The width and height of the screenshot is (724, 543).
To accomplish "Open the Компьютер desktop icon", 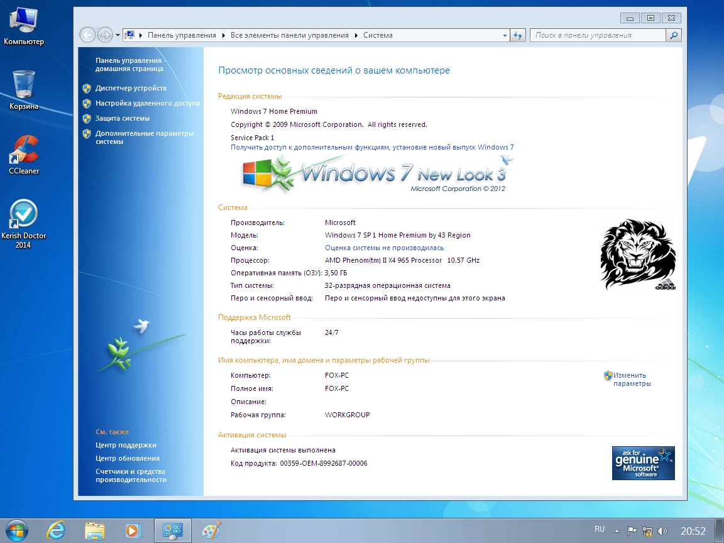I will point(23,27).
